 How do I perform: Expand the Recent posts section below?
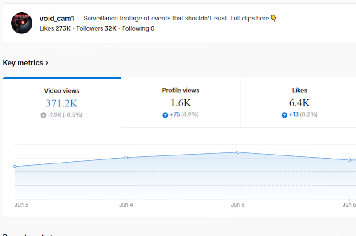point(28,234)
